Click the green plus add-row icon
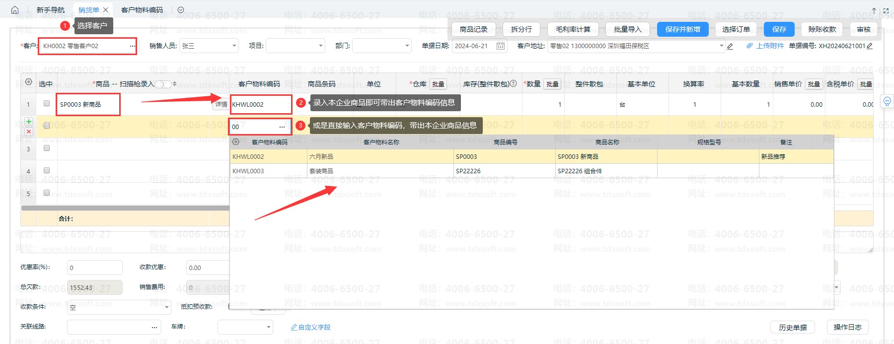Viewport: 894px width, 344px height. 29,122
